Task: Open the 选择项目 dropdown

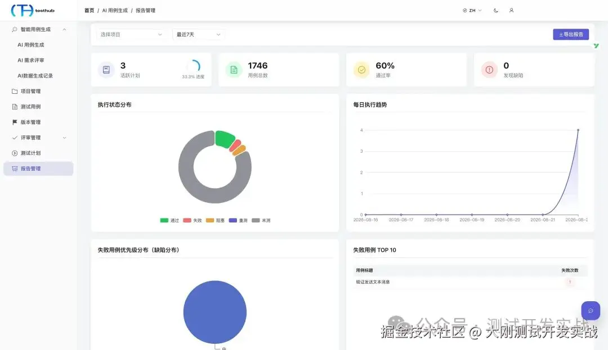Action: tap(131, 34)
